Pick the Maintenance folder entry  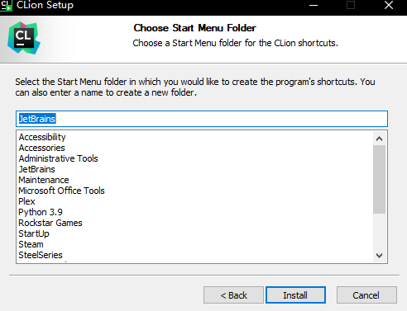click(44, 180)
